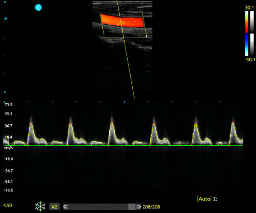This screenshot has width=256, height=213.
Task: Click the red-orange color Doppler scale bar
Action: tap(247, 22)
